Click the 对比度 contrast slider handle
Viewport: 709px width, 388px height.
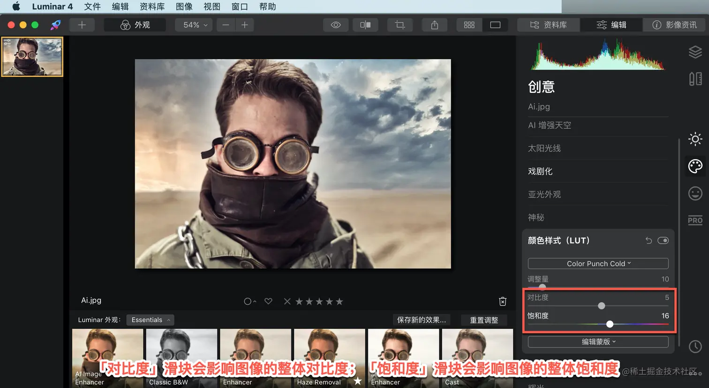[x=602, y=306]
